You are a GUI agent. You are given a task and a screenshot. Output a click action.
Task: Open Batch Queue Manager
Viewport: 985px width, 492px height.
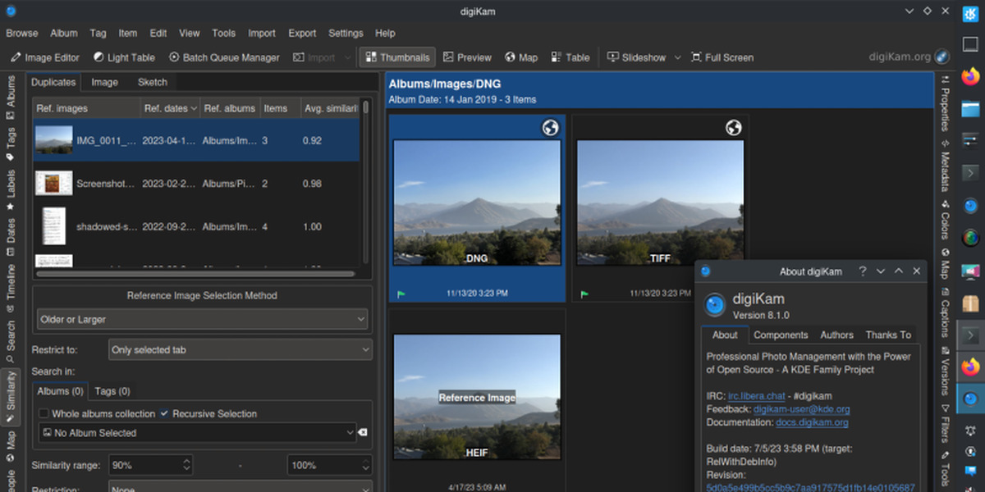point(224,57)
